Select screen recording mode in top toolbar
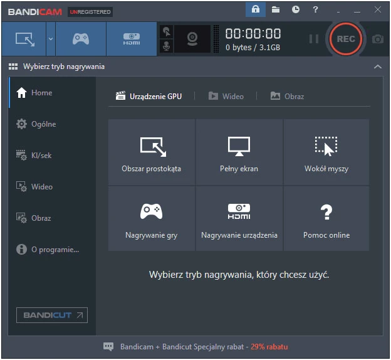The image size is (391, 360). [x=24, y=39]
